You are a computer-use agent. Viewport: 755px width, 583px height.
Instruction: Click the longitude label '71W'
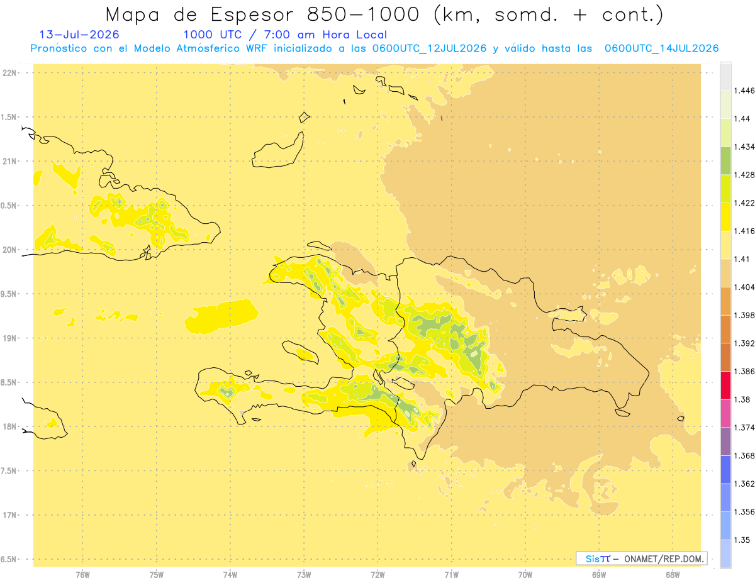pyautogui.click(x=451, y=574)
